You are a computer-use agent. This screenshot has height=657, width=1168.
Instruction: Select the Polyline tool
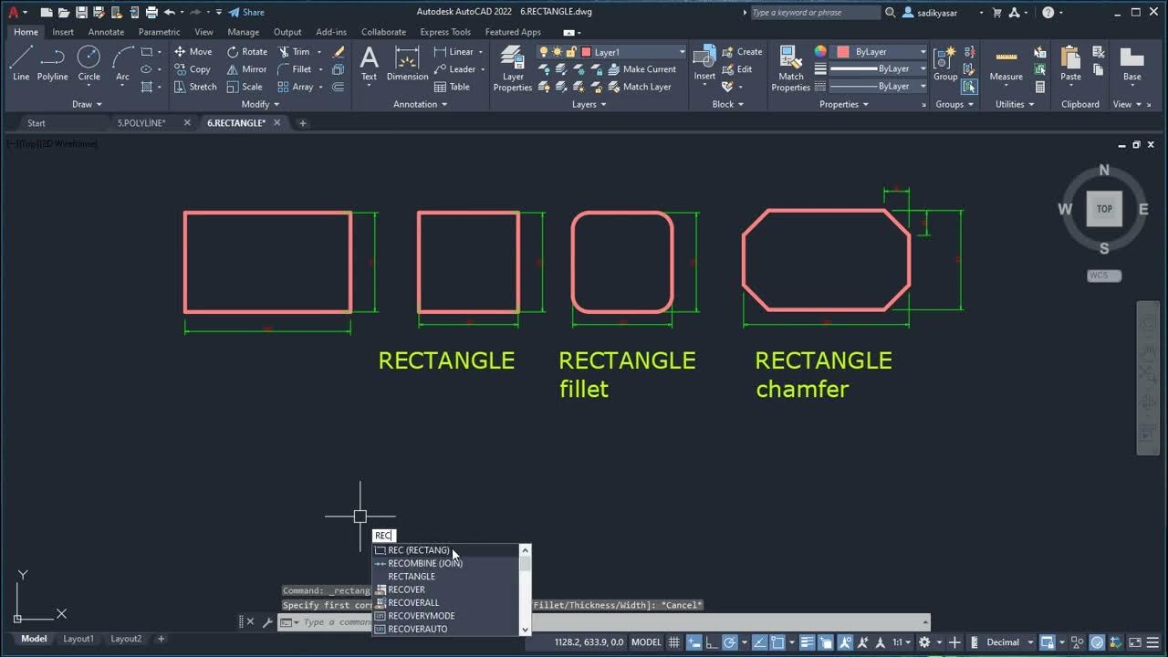[52, 63]
